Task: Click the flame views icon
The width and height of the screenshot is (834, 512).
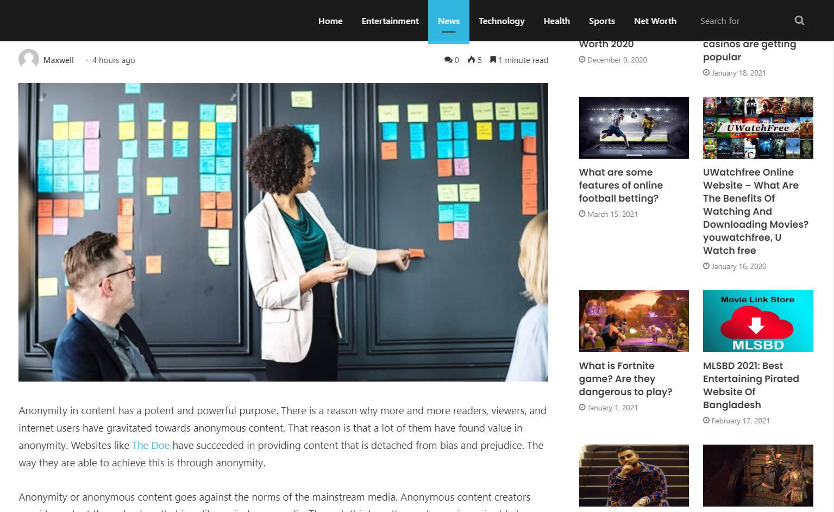Action: (x=471, y=60)
